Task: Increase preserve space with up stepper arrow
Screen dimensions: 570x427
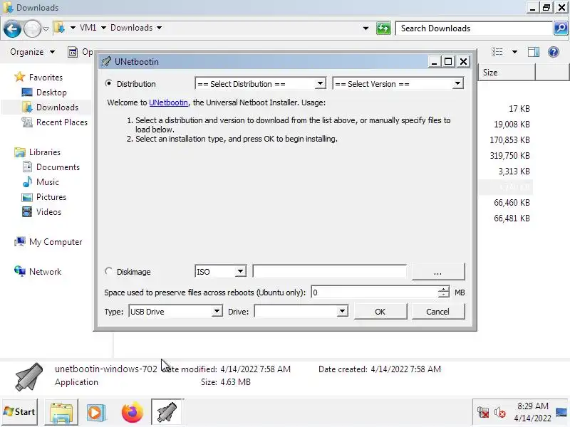Action: click(443, 290)
